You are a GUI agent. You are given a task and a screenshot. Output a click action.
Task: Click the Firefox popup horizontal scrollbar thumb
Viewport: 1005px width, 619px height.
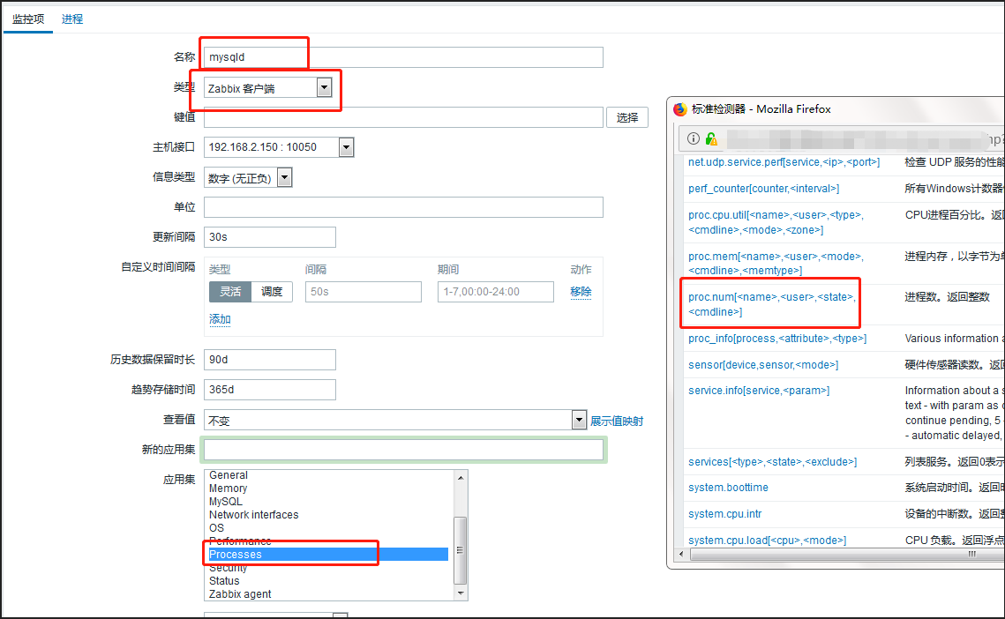pos(847,555)
